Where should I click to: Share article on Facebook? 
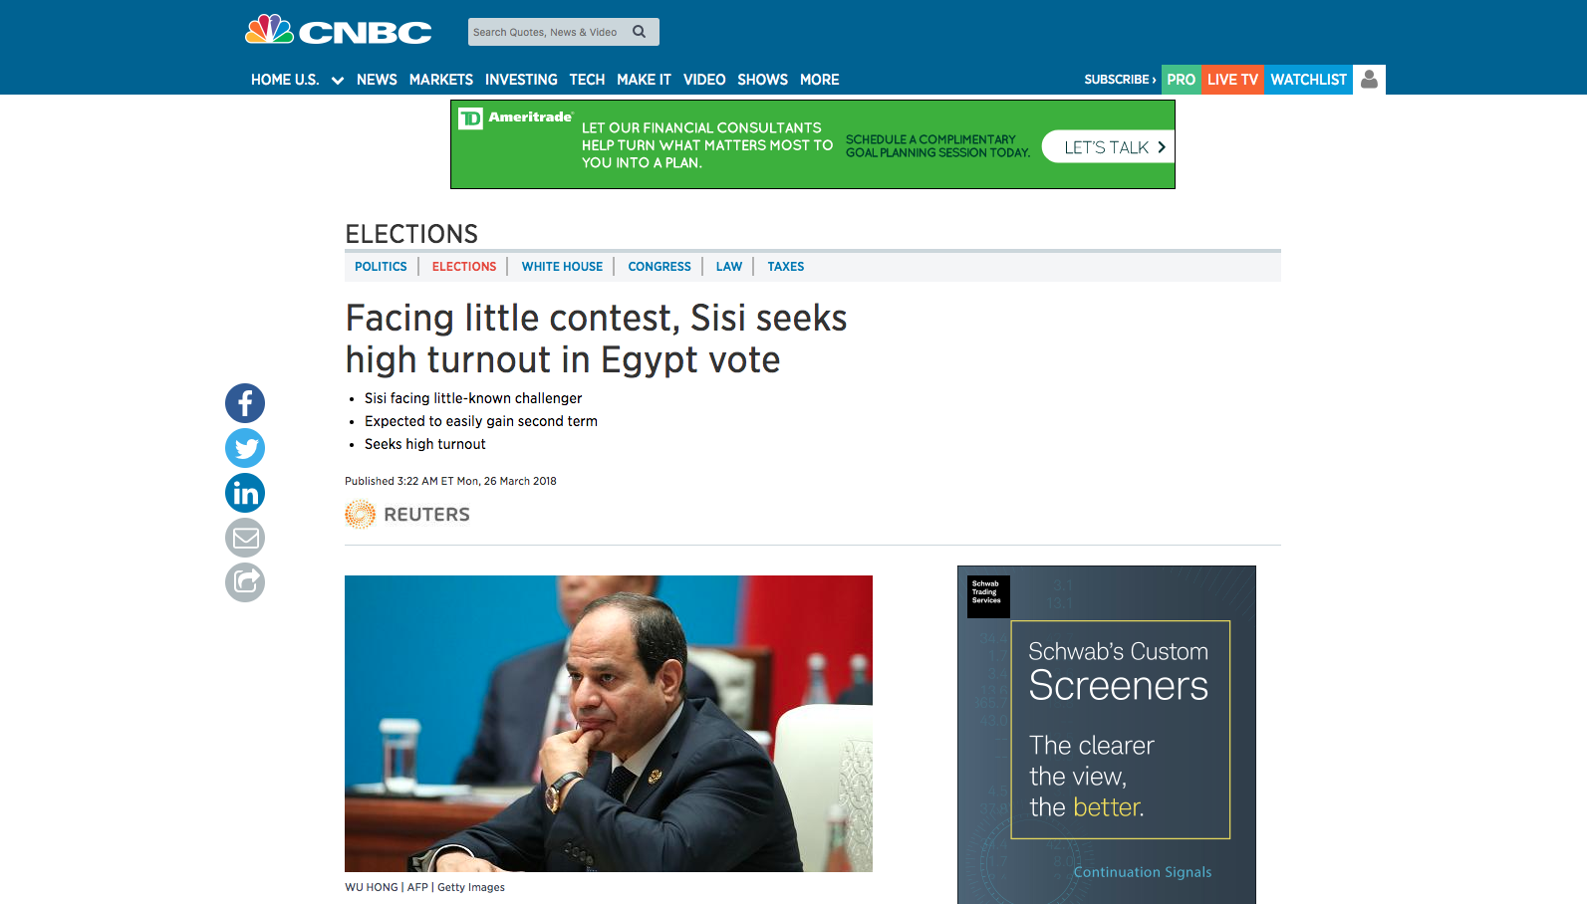click(x=245, y=403)
